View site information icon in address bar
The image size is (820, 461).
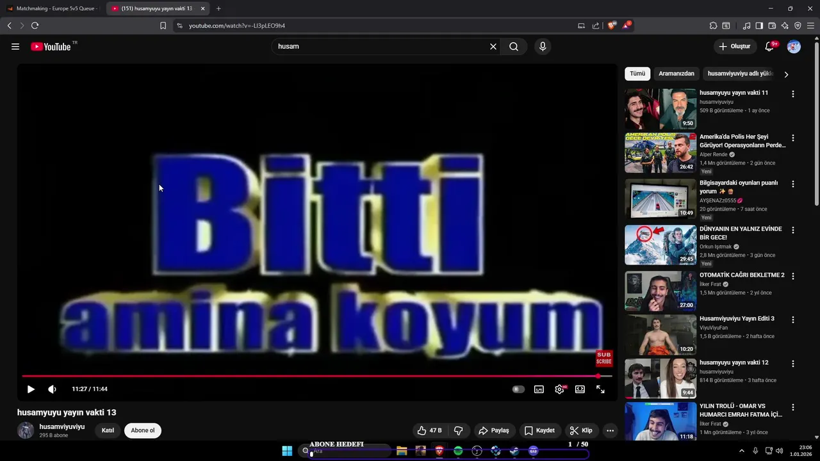[x=179, y=26]
